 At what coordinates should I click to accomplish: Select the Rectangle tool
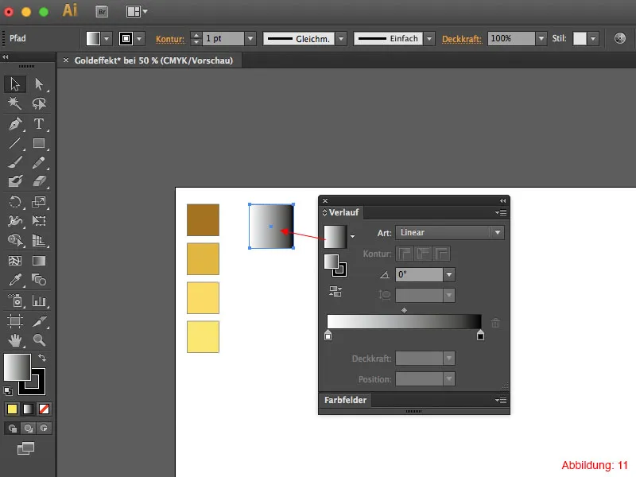(x=39, y=143)
